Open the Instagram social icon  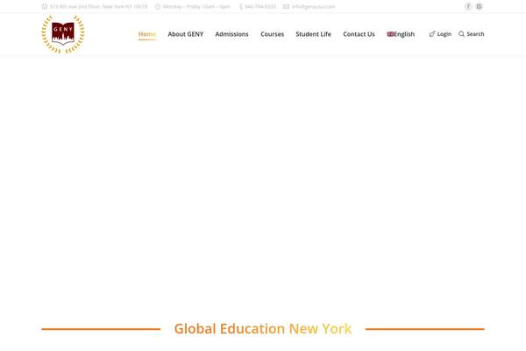(479, 6)
